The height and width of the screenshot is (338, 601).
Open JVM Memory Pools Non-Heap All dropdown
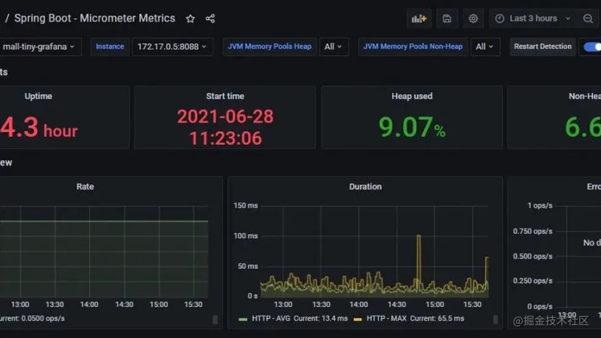pos(485,46)
